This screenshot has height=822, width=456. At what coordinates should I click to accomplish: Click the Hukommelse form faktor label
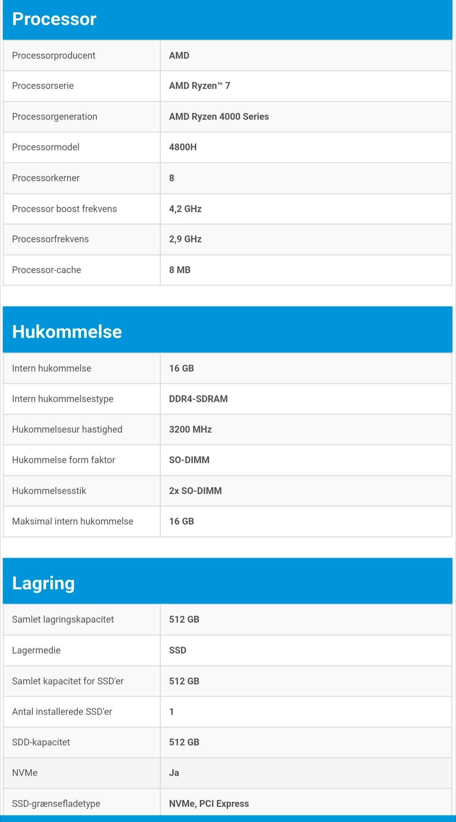point(64,460)
